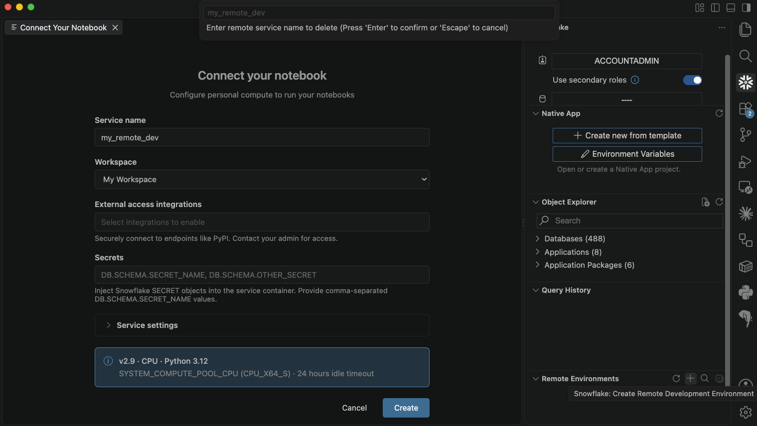Focus the External access integrations field
The width and height of the screenshot is (757, 426).
tap(262, 222)
